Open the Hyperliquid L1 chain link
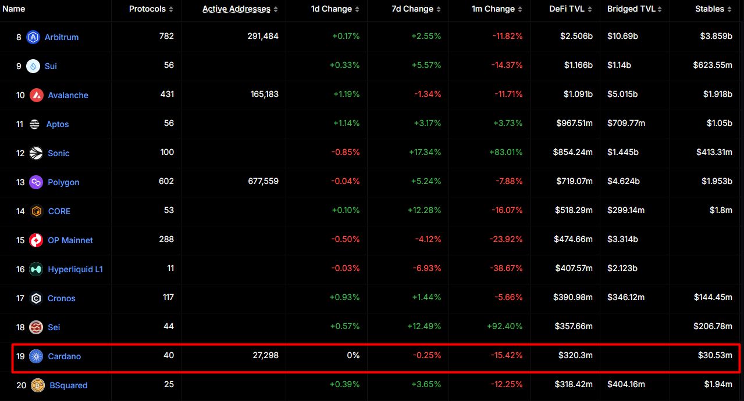This screenshot has width=744, height=401. point(75,269)
